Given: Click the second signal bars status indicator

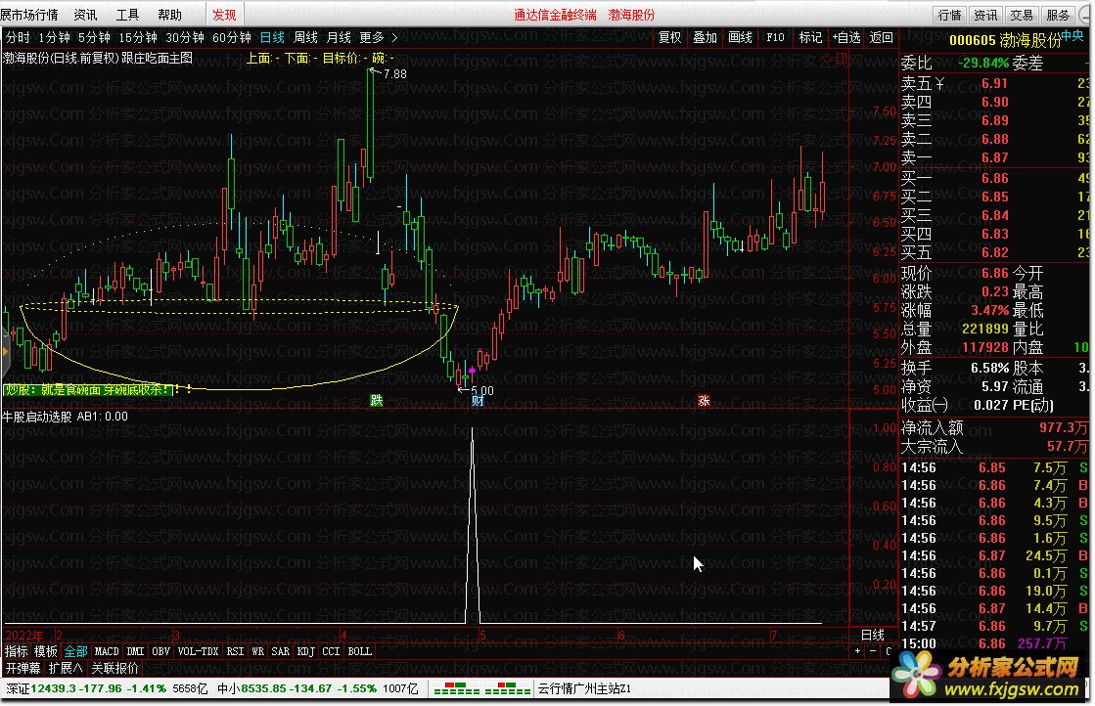Looking at the screenshot, I should pos(508,688).
